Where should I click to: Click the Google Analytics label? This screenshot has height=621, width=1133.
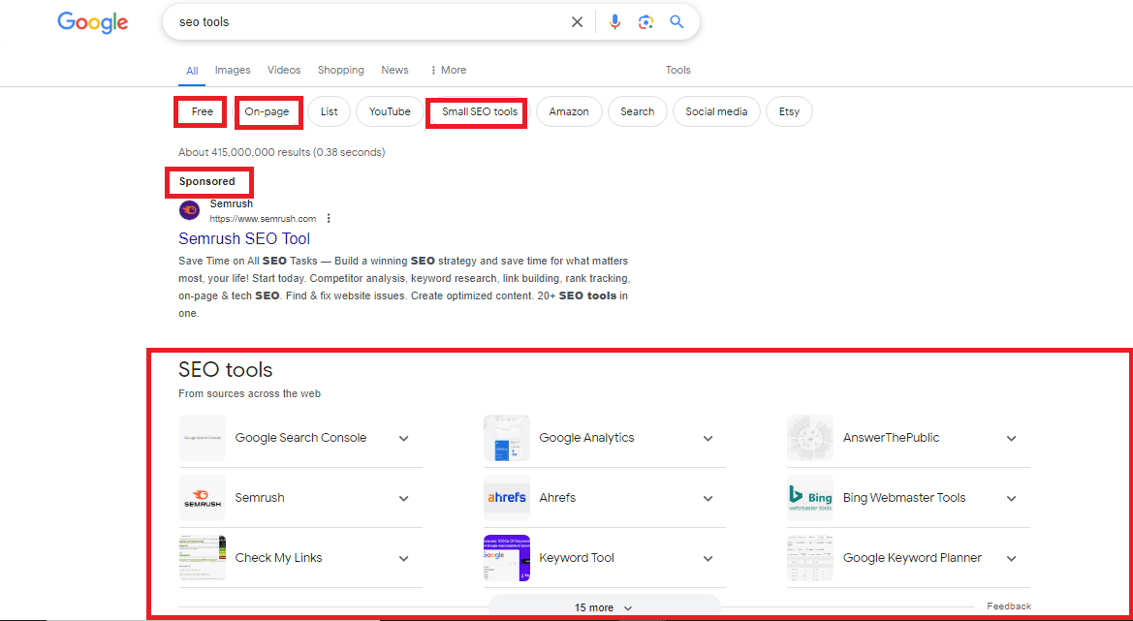coord(586,438)
